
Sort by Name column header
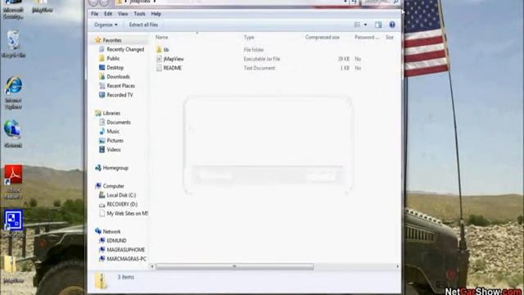coord(162,38)
